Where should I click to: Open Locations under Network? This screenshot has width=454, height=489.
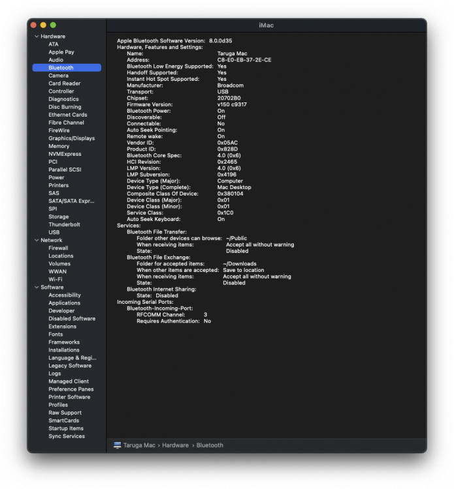[x=61, y=256]
